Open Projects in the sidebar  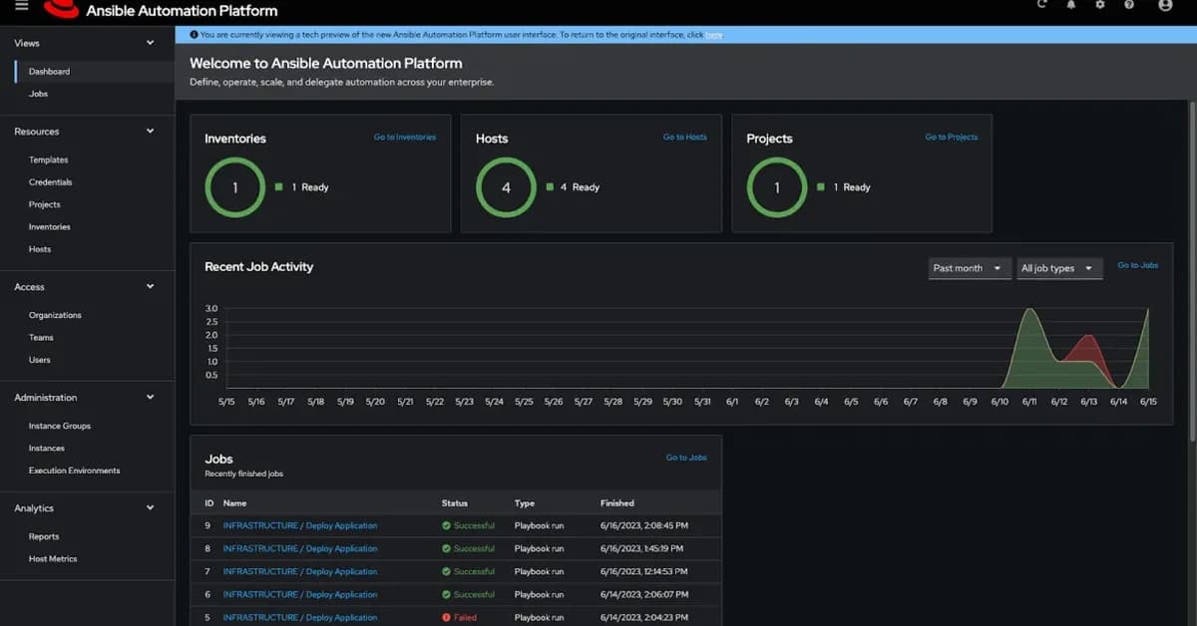(x=44, y=204)
